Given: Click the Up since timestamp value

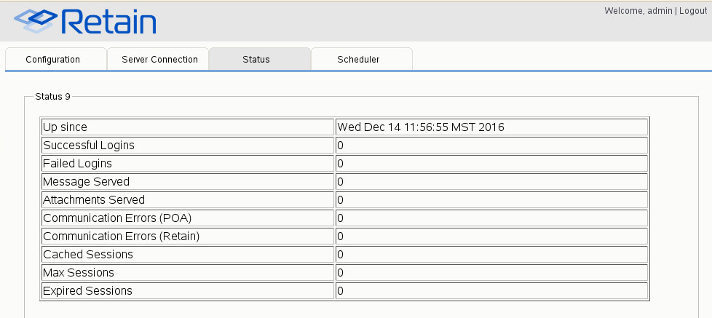Looking at the screenshot, I should pyautogui.click(x=421, y=127).
